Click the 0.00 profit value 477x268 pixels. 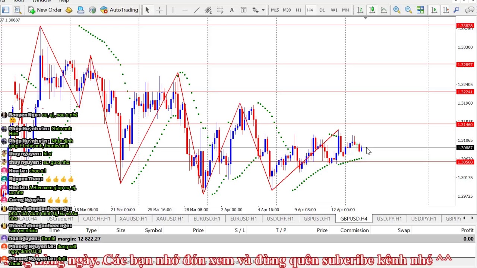(x=468, y=239)
